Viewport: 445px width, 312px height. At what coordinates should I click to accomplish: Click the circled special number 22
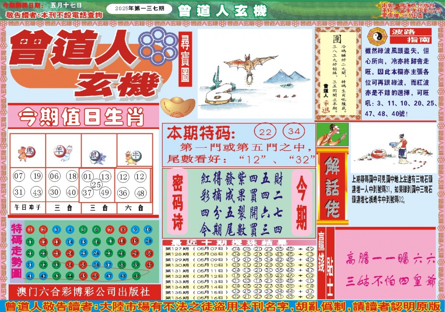click(266, 132)
